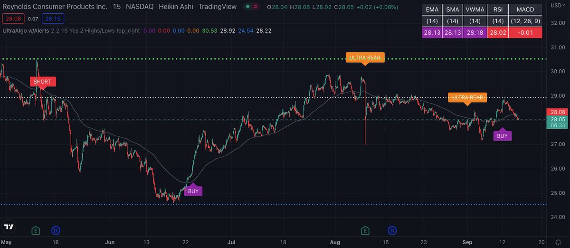Click the red 28.08 price axis label

point(557,112)
